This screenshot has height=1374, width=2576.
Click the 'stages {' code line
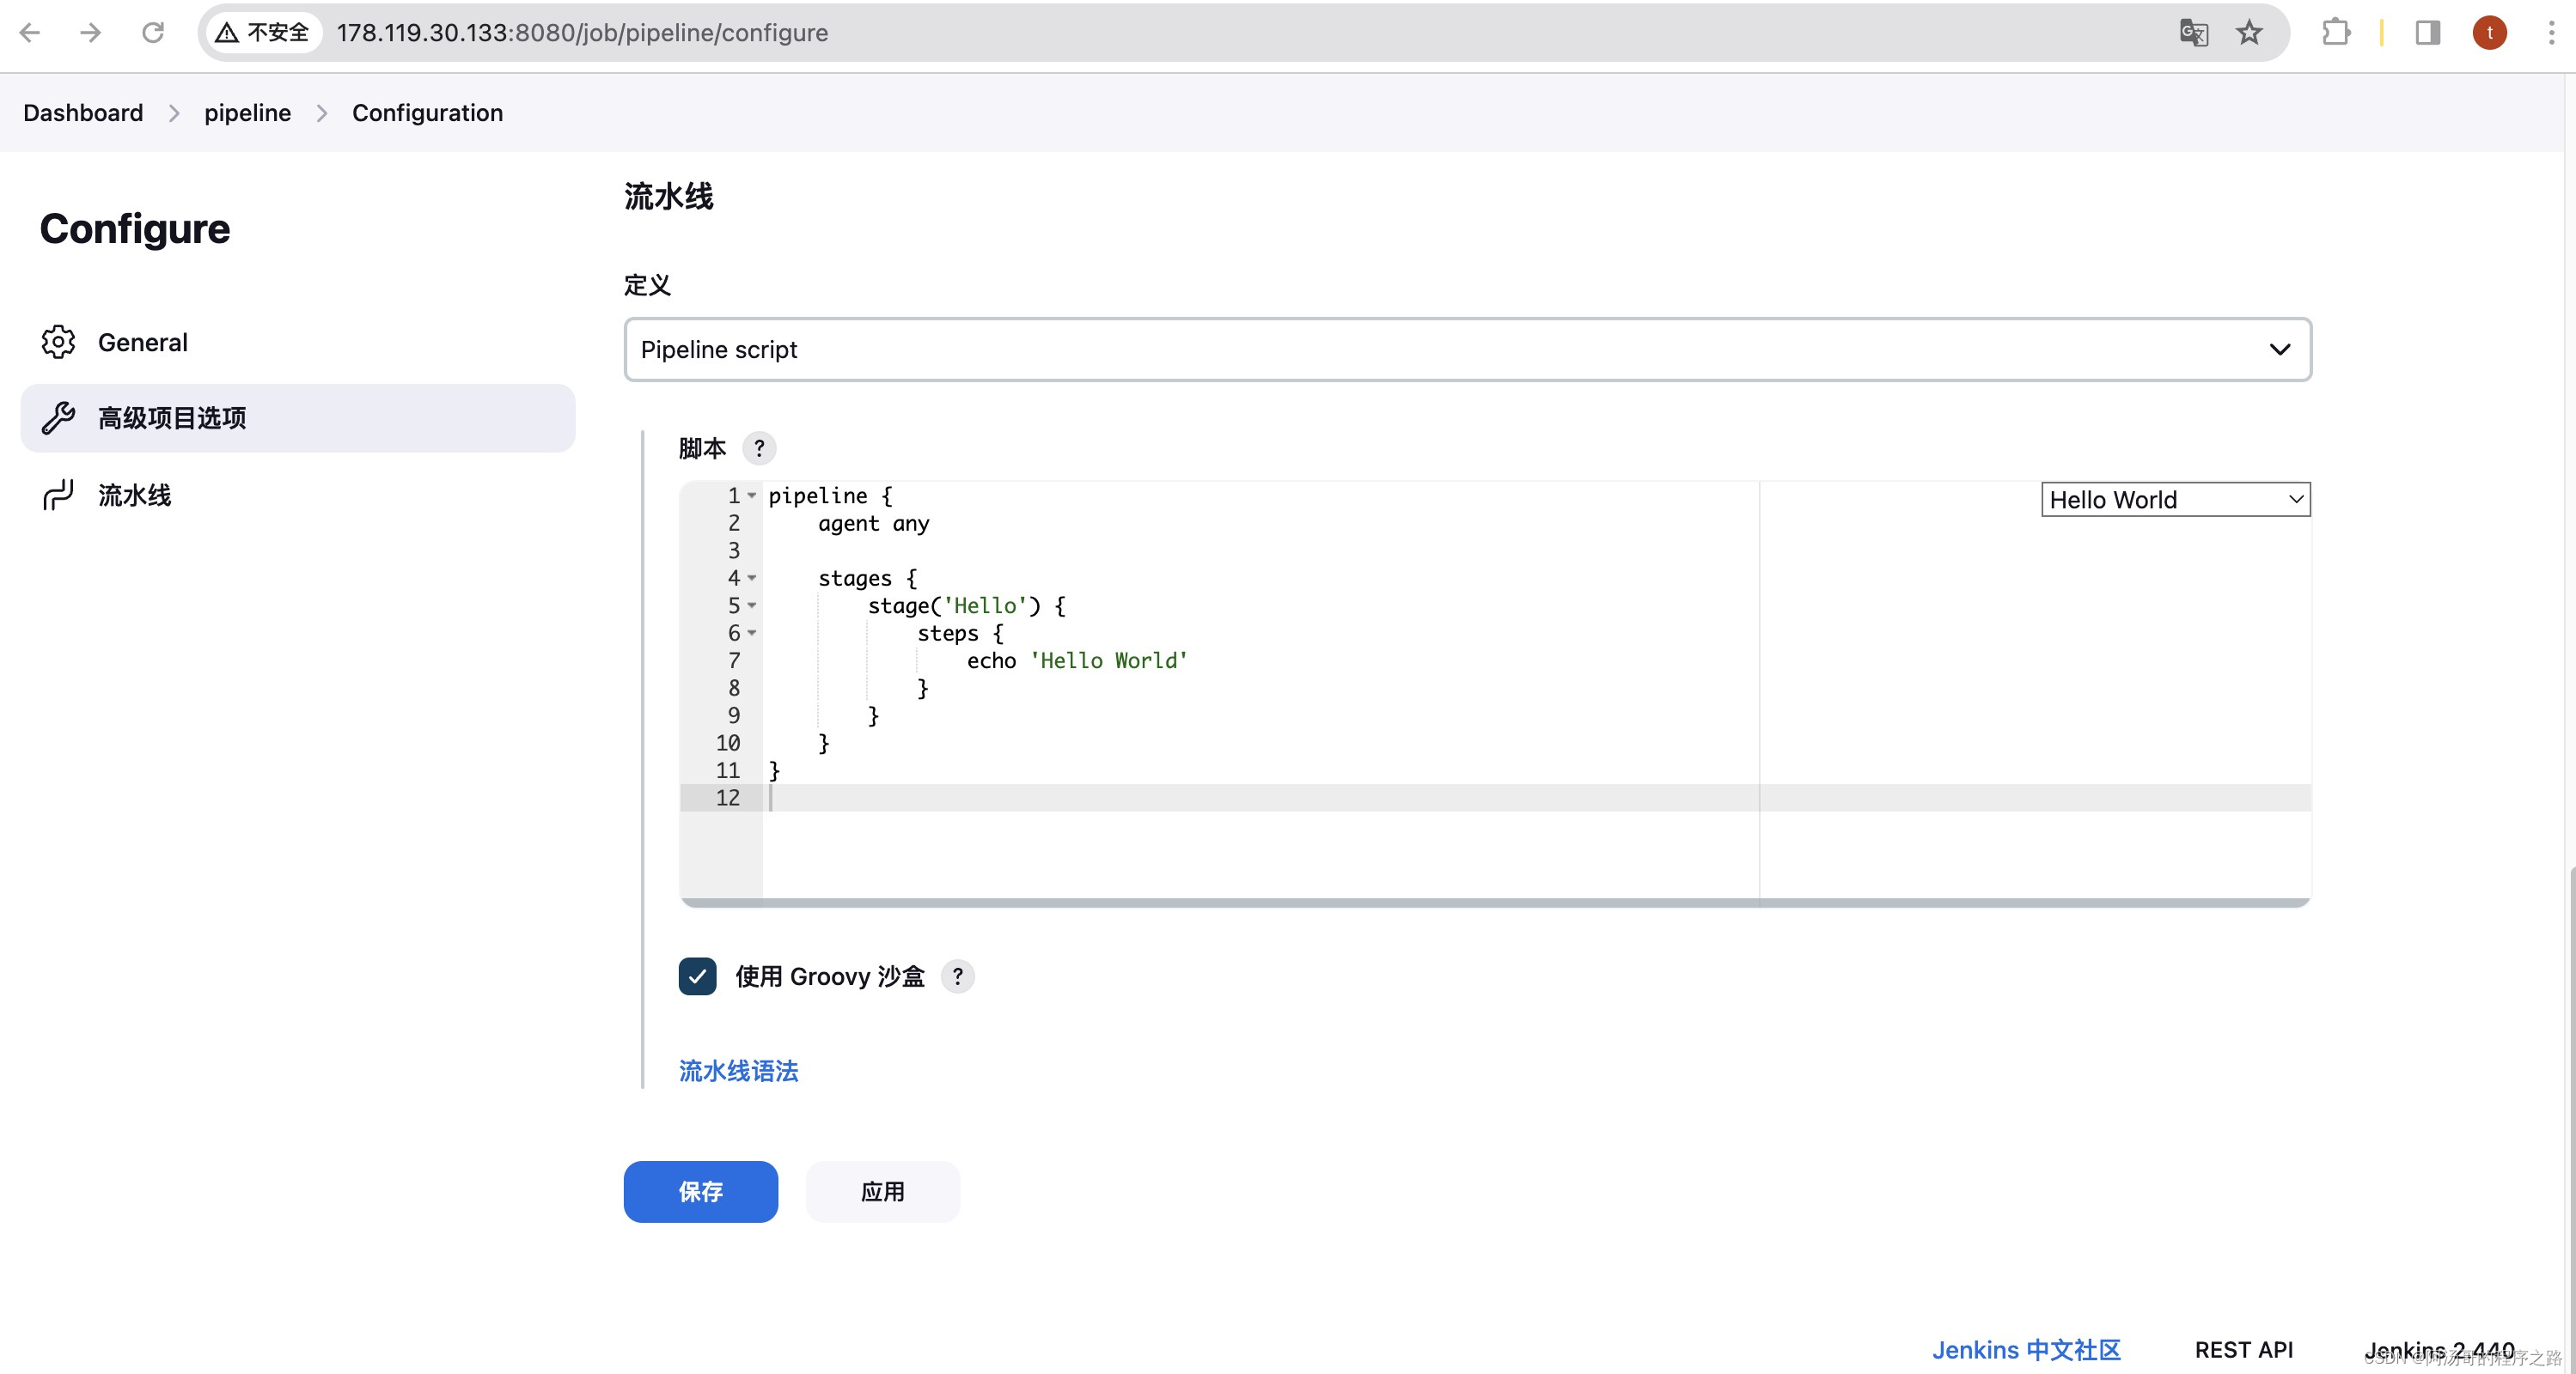[866, 579]
